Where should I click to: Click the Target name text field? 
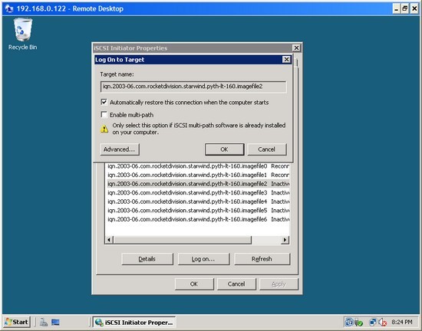[193, 87]
